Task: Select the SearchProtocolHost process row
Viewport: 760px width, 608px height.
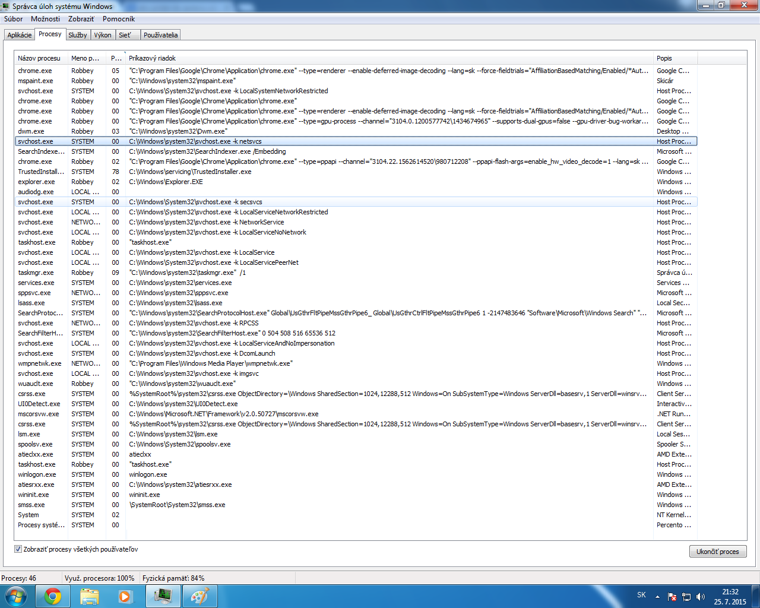Action: pyautogui.click(x=356, y=313)
